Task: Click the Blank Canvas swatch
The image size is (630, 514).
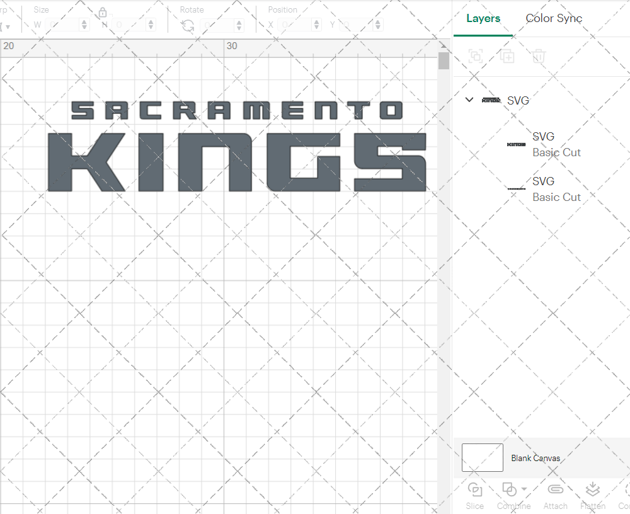Action: coord(482,457)
